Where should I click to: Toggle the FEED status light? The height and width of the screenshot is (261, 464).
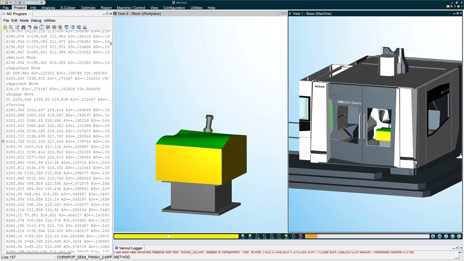tap(286, 236)
